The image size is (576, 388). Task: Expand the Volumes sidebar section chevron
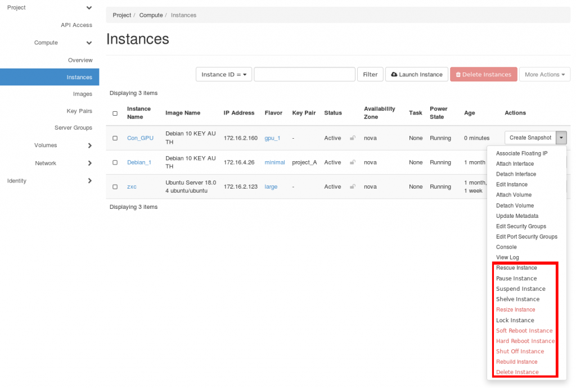click(x=89, y=145)
